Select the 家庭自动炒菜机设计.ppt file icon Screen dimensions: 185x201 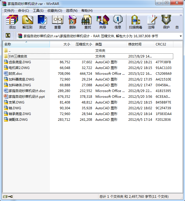click(x=6, y=96)
